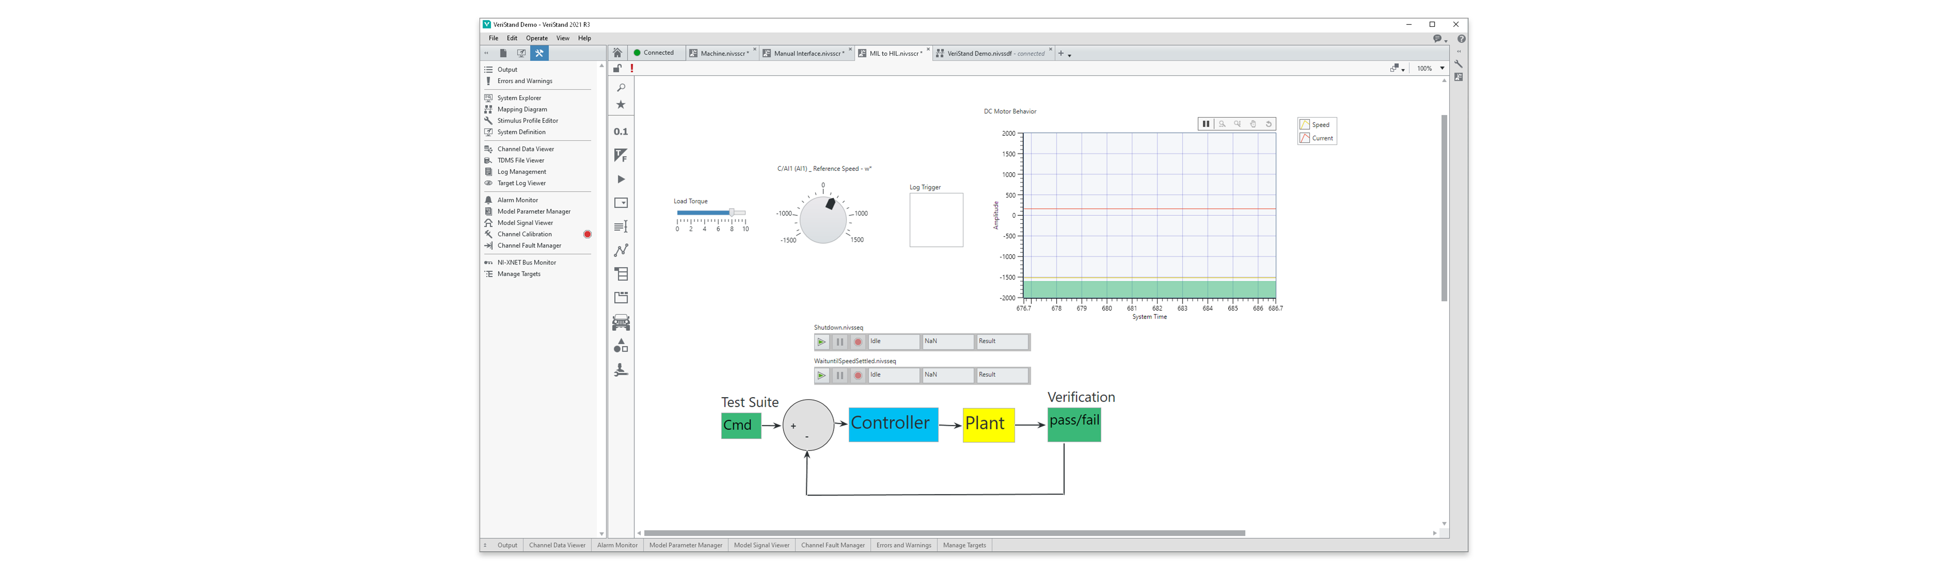Reset the graph view with the undo arrow

click(x=1269, y=124)
